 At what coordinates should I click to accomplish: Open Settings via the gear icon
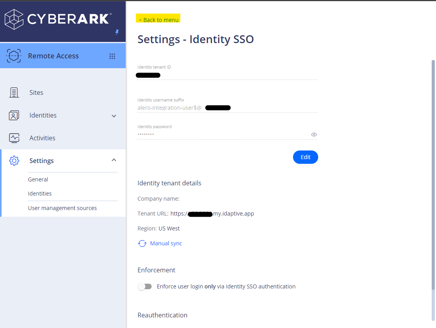click(x=14, y=160)
